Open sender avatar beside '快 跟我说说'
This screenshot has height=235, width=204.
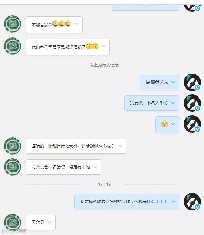tap(192, 82)
